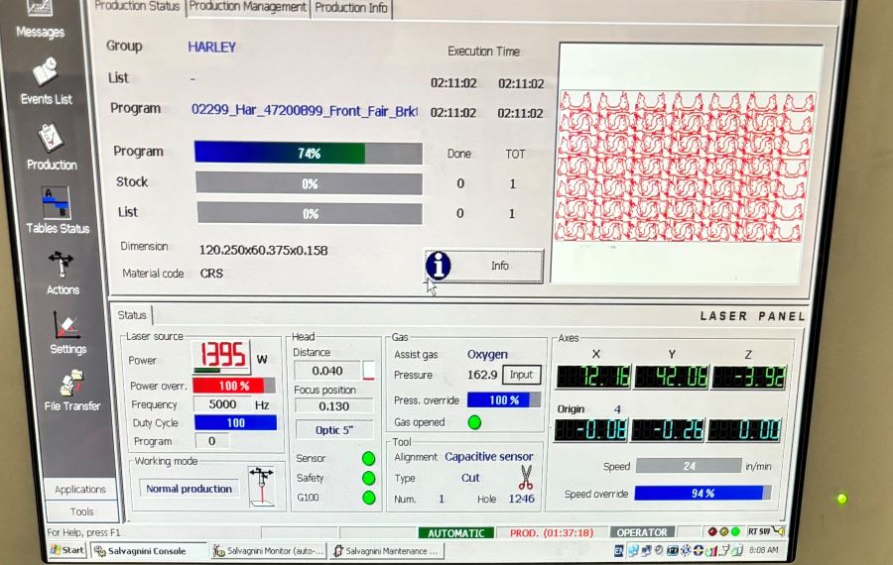The image size is (893, 565).
Task: Click the small box beside Distance value
Action: click(368, 371)
